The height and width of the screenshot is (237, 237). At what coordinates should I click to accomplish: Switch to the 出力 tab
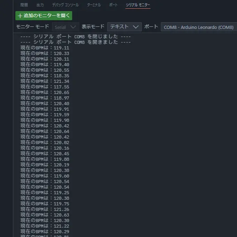click(x=40, y=5)
